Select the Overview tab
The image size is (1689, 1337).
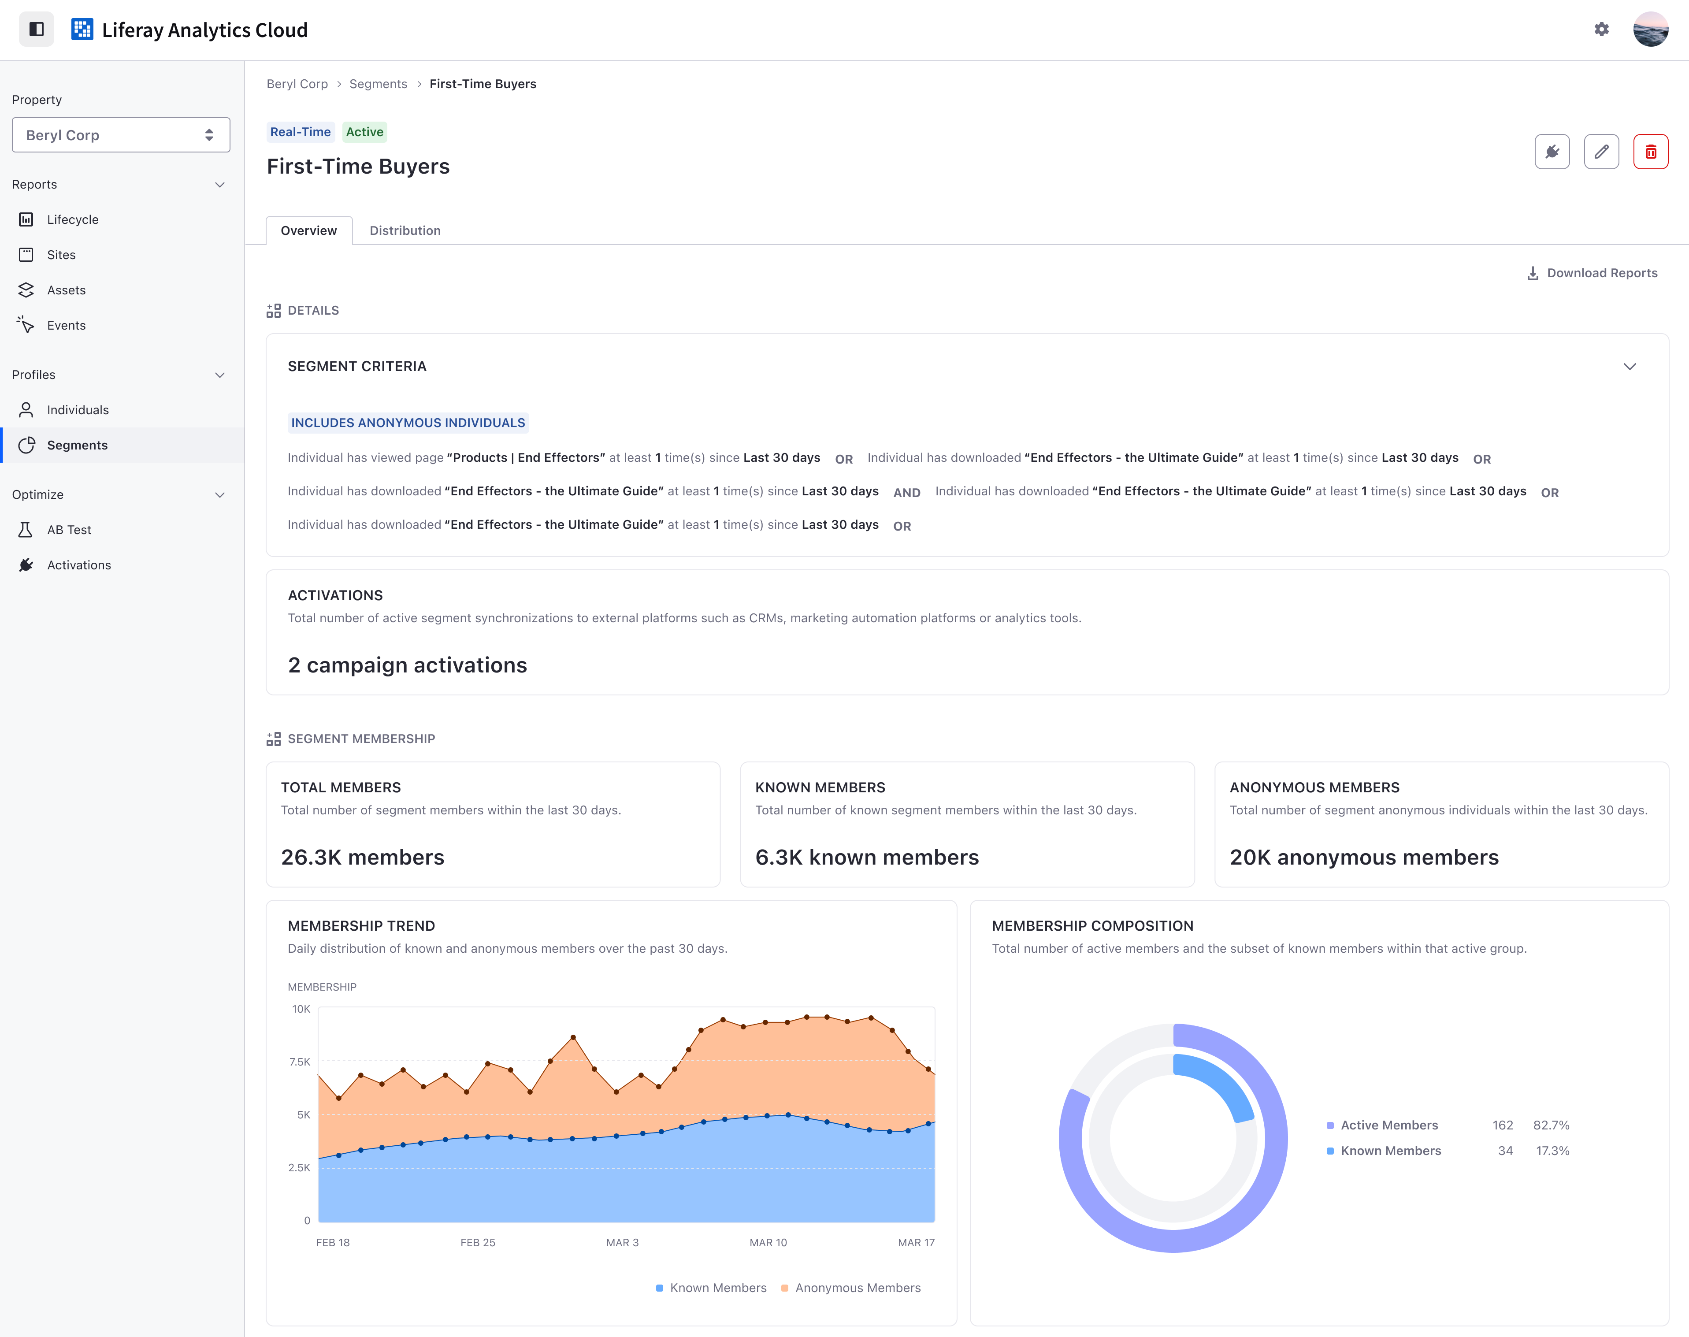pos(308,230)
